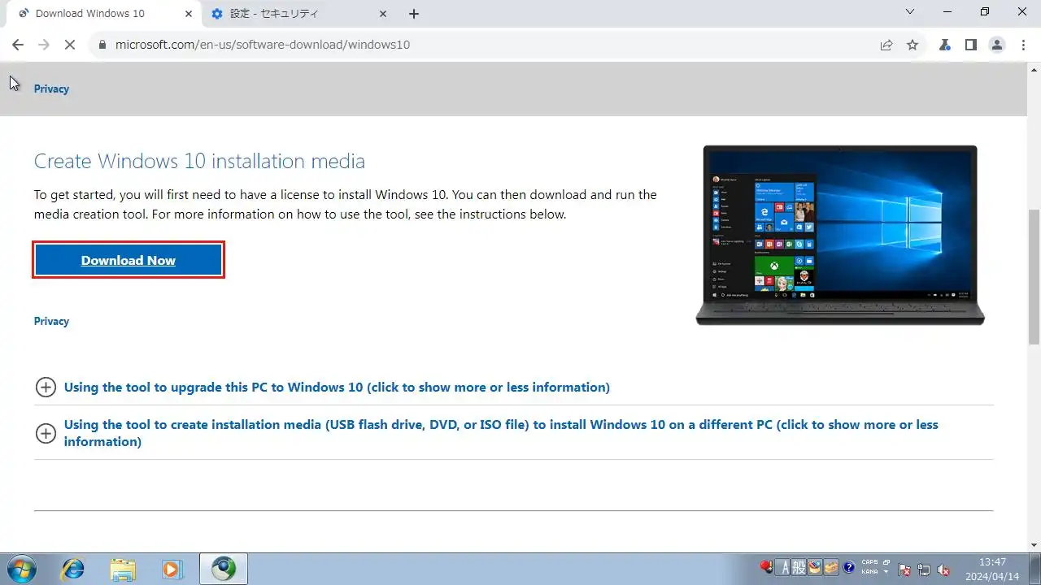Launch Internet Explorer from the taskbar

[x=72, y=569]
